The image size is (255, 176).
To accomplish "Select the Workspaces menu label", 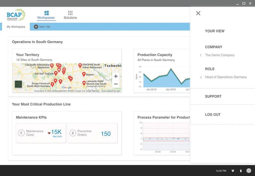I will point(46,18).
